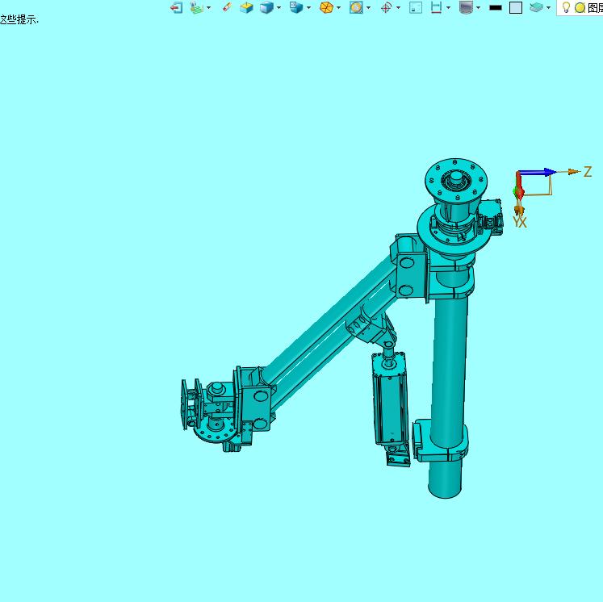This screenshot has width=603, height=602.
Task: Pick the black color swatch
Action: click(496, 8)
